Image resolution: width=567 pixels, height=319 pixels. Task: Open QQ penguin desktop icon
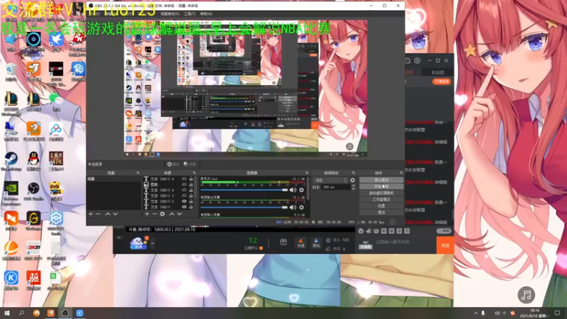[33, 161]
